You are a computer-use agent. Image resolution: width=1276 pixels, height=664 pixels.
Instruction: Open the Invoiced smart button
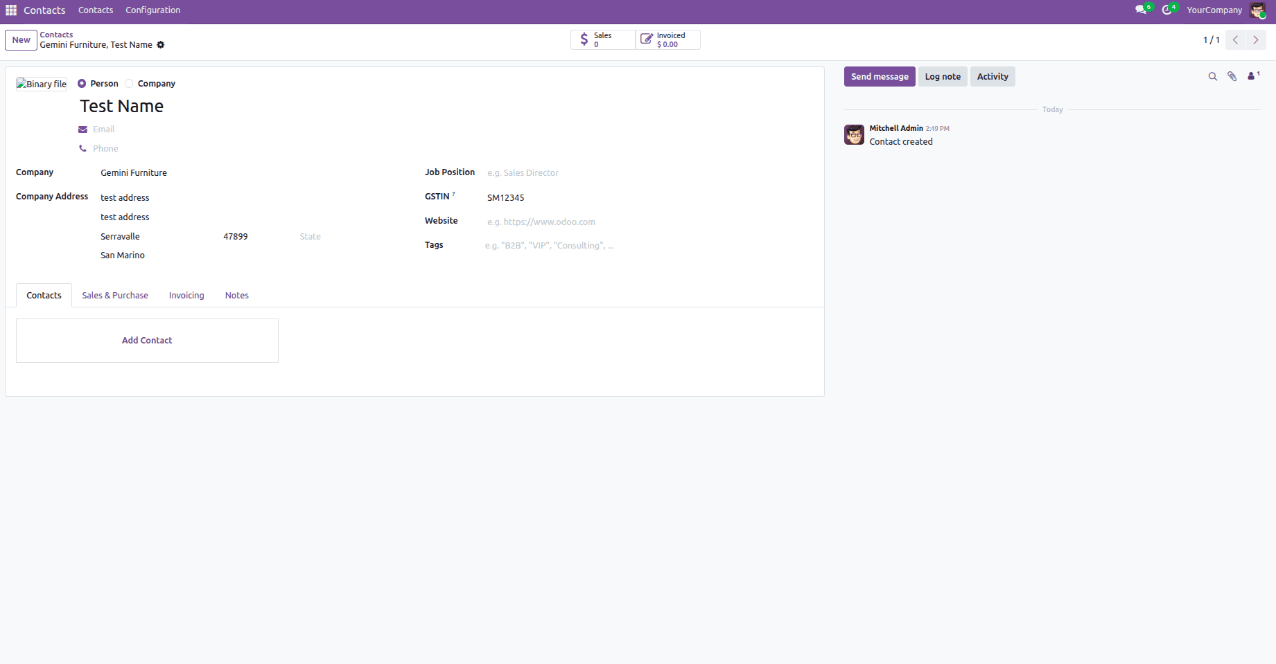click(x=668, y=40)
